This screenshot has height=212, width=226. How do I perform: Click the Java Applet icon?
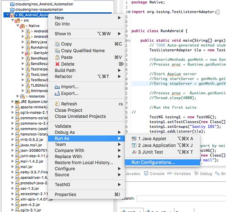(x=134, y=139)
